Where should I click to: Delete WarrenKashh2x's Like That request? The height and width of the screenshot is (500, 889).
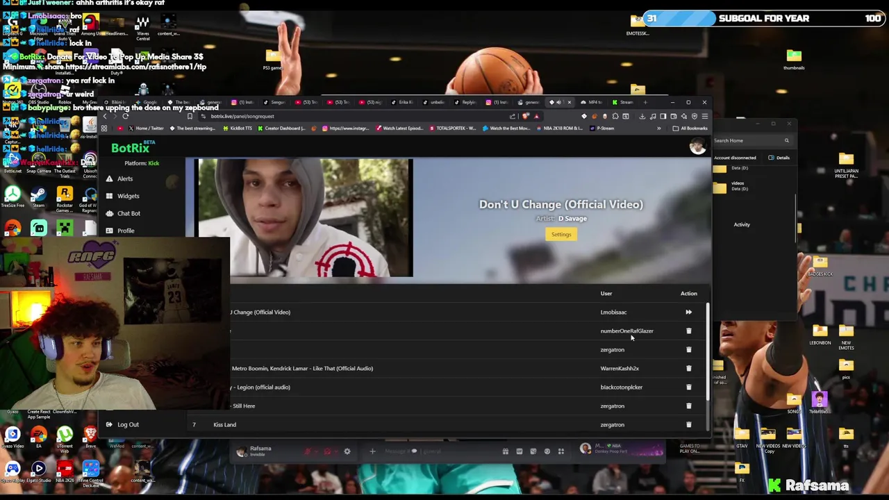pyautogui.click(x=688, y=368)
